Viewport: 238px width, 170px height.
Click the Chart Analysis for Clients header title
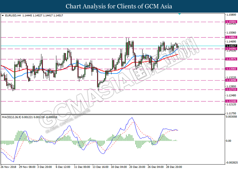(x=119, y=6)
